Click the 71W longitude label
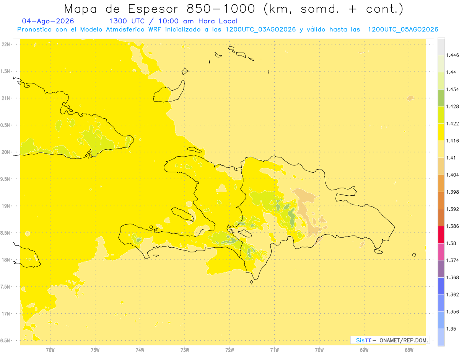This screenshot has width=459, height=355. (274, 350)
